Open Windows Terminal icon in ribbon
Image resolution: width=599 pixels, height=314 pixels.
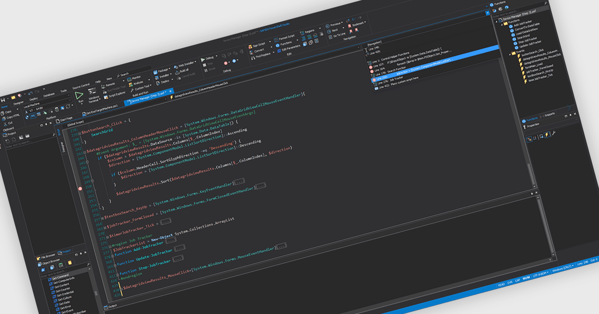pos(92,91)
